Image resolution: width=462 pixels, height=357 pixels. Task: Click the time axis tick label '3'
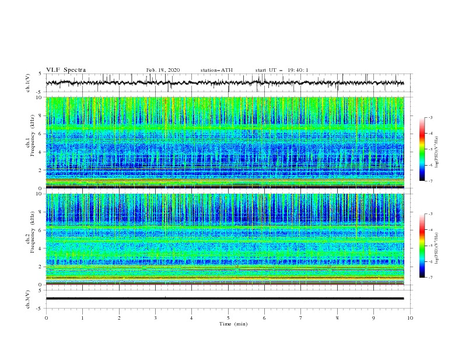coord(155,318)
